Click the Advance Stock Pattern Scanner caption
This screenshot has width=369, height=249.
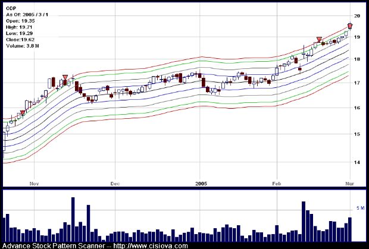[54, 246]
